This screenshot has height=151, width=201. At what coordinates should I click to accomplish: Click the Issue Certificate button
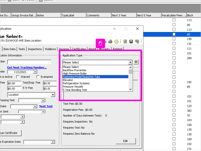[11, 133]
